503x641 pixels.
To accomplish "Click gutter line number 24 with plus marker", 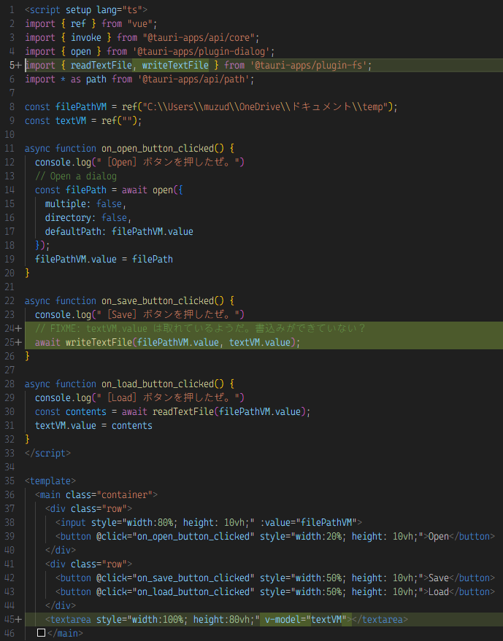I will (x=13, y=329).
